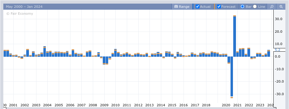The image size is (289, 109).
Task: Uncheck the Actual series checkbox
Action: [x=197, y=7]
